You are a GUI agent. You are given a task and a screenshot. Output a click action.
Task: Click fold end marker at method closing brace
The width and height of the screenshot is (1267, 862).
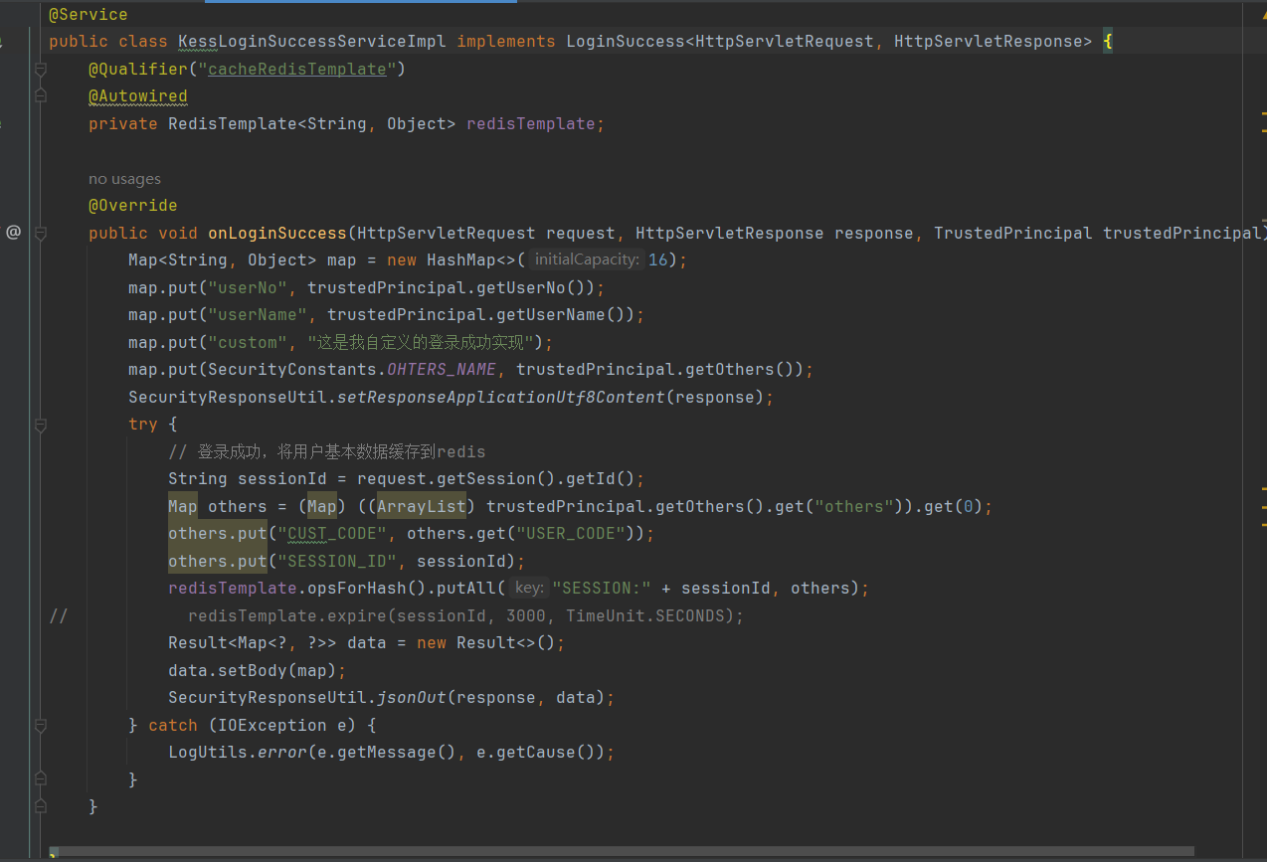pyautogui.click(x=41, y=806)
